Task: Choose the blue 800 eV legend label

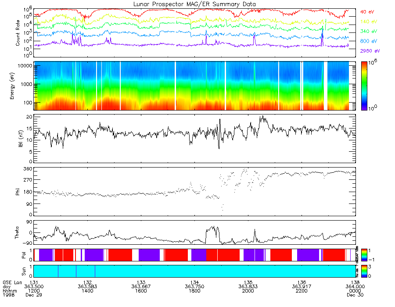Action: click(x=369, y=41)
